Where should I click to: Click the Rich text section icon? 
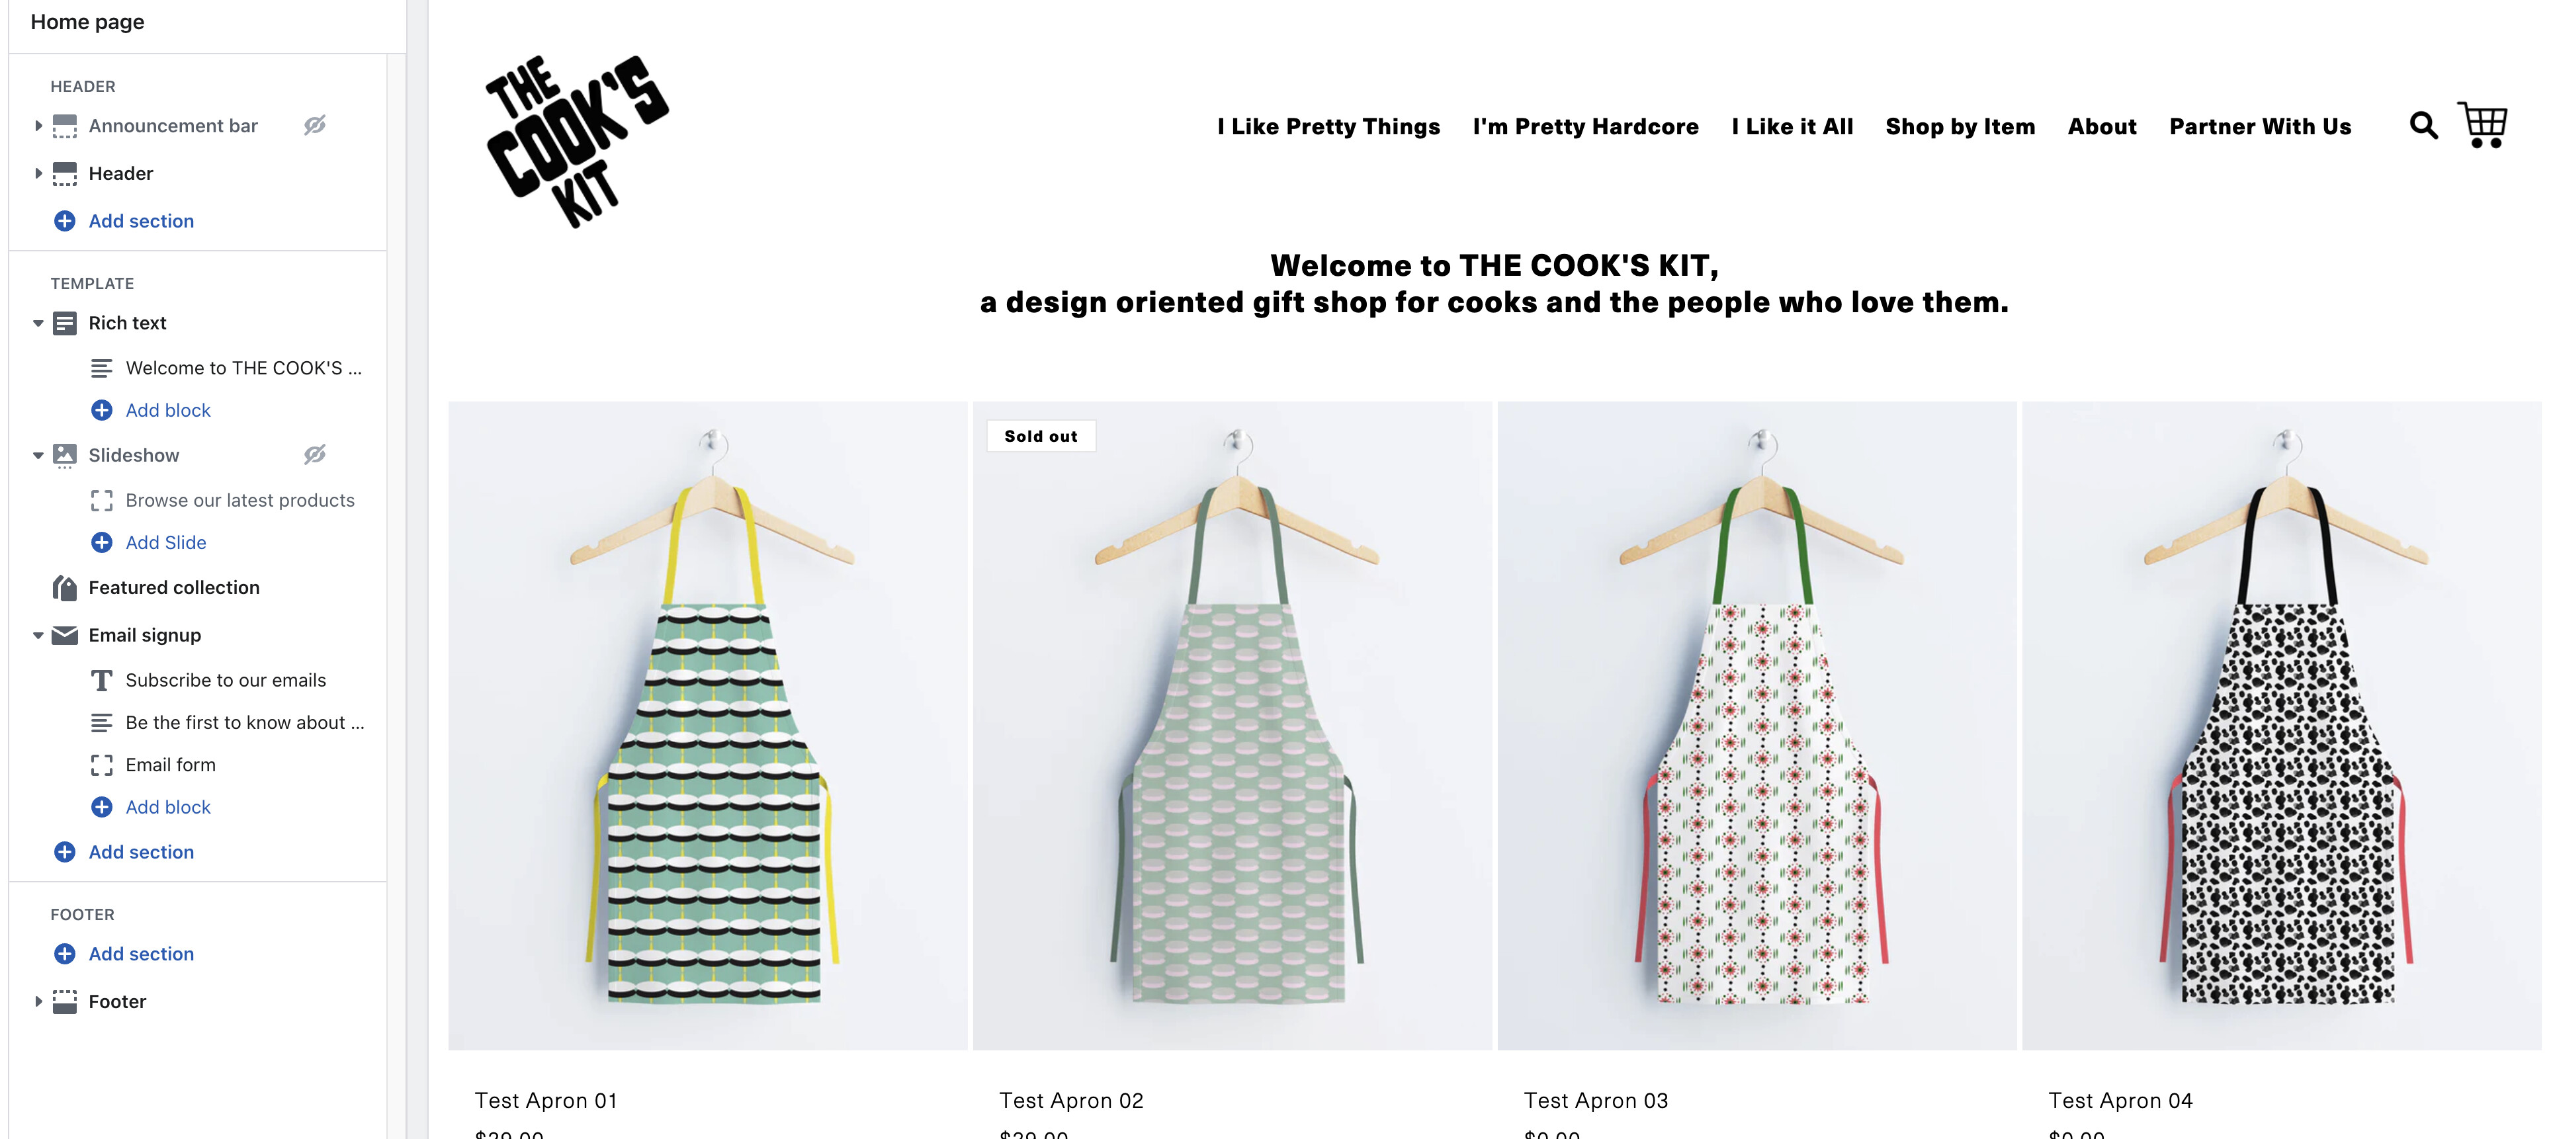point(64,323)
